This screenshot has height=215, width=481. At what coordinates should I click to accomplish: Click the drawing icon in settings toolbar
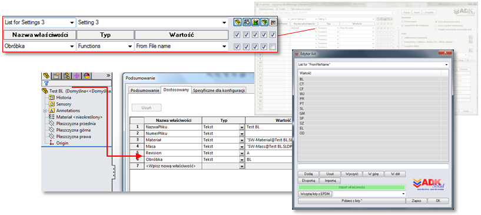click(x=273, y=22)
